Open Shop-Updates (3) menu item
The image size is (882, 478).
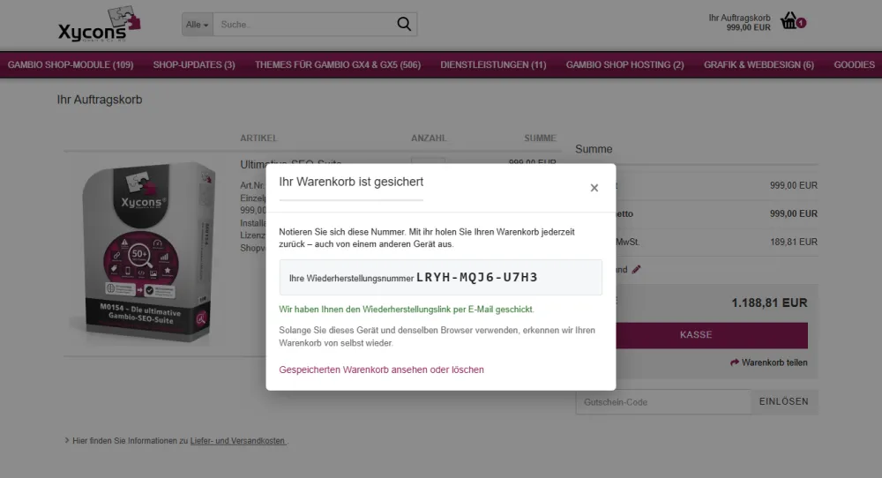click(194, 64)
